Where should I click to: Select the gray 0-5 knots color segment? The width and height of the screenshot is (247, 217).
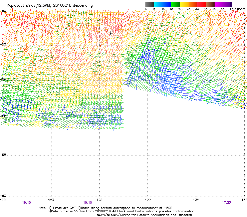150,4
